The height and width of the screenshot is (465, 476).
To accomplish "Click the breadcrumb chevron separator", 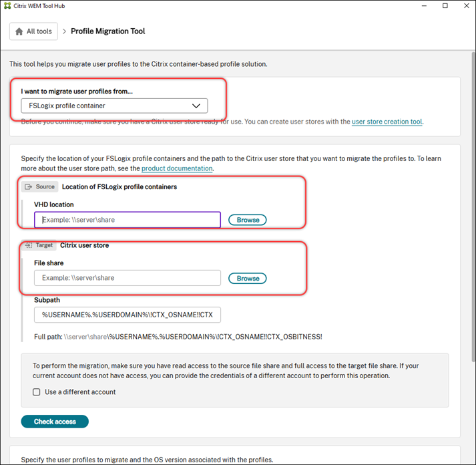I will (64, 31).
